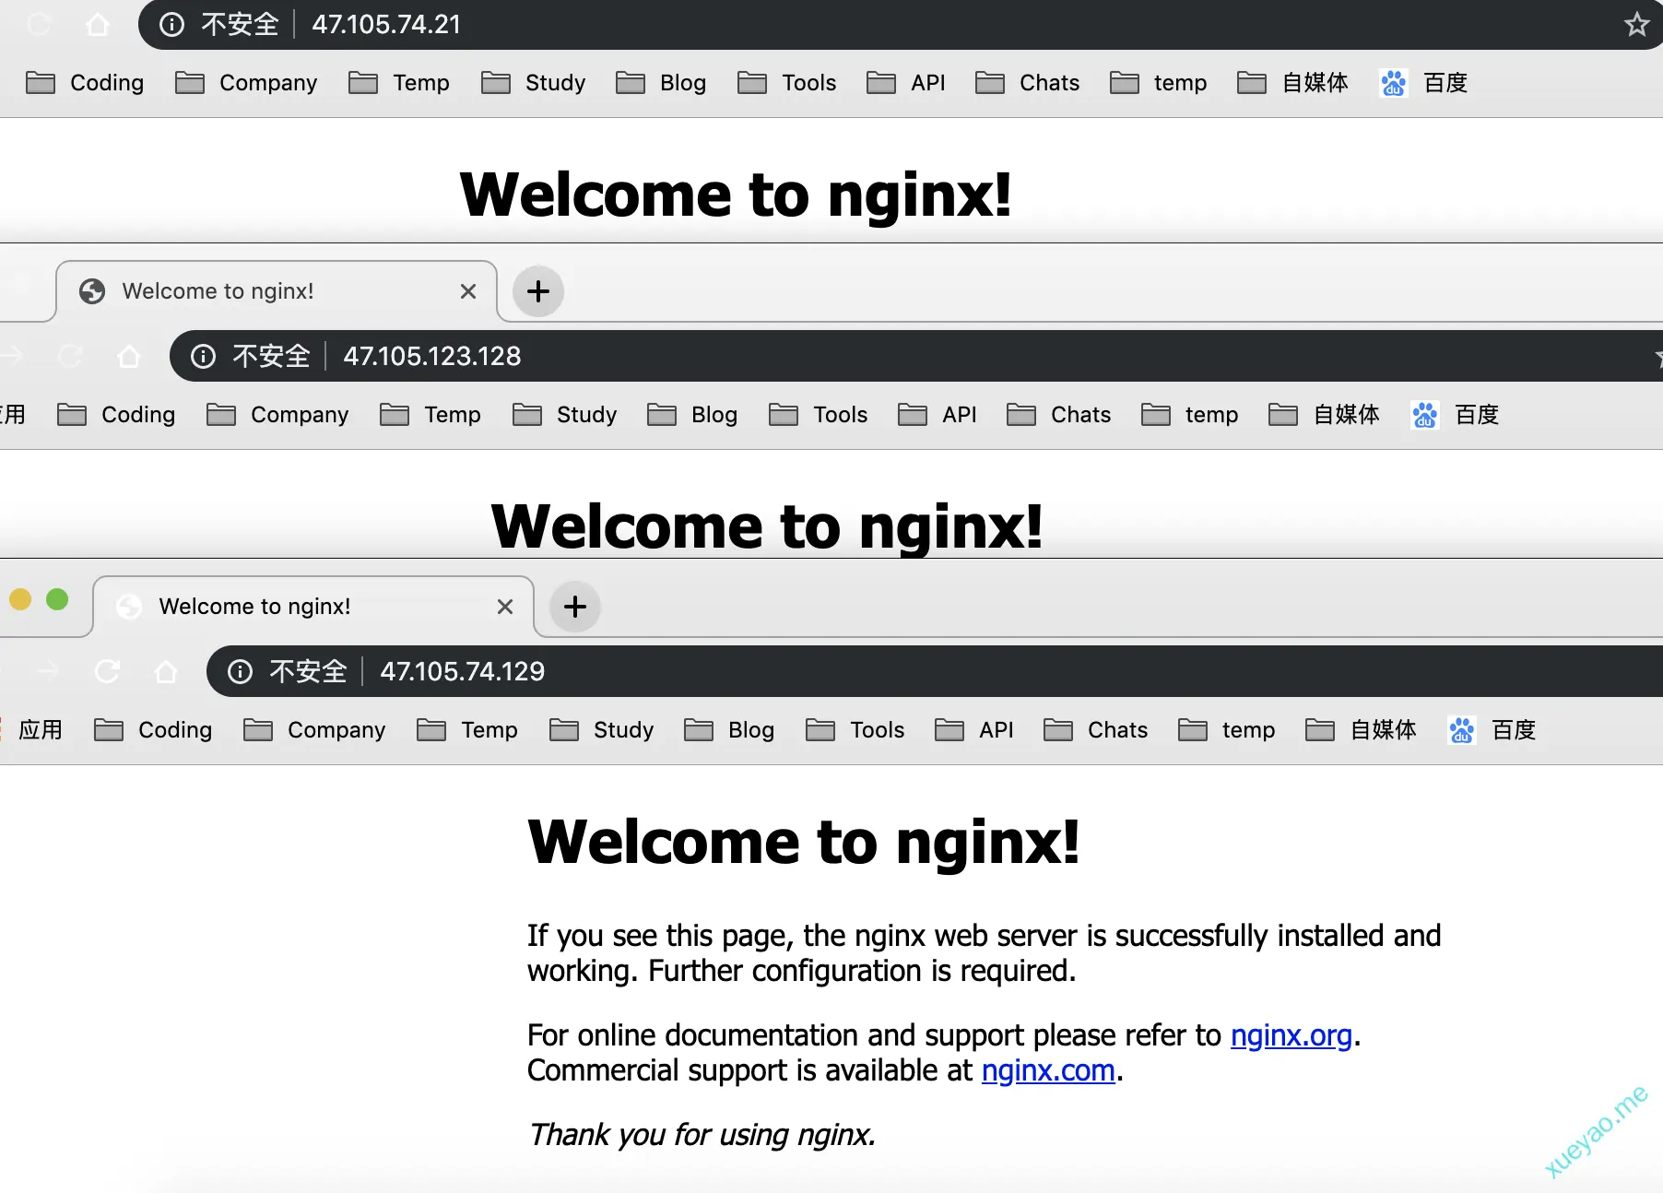Image resolution: width=1663 pixels, height=1193 pixels.
Task: Open 自媒体 bookmark folder in 47.105.123.128 window
Action: click(1324, 415)
